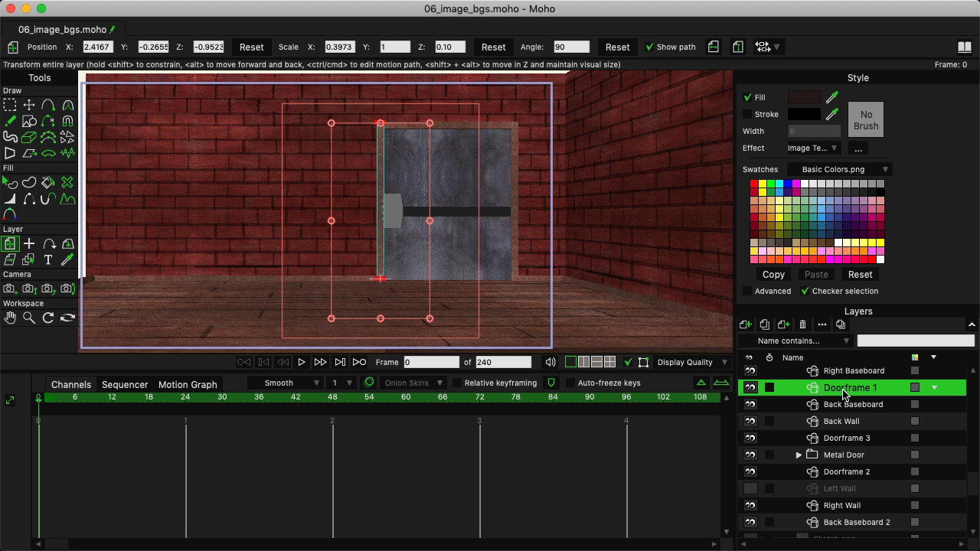Click the delete layer trash icon
The image size is (980, 551).
point(802,324)
